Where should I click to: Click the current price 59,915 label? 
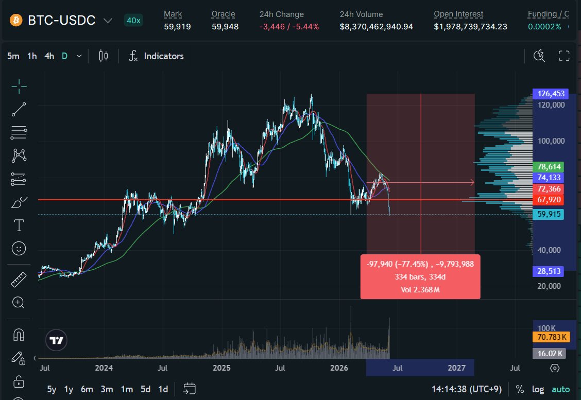(549, 214)
